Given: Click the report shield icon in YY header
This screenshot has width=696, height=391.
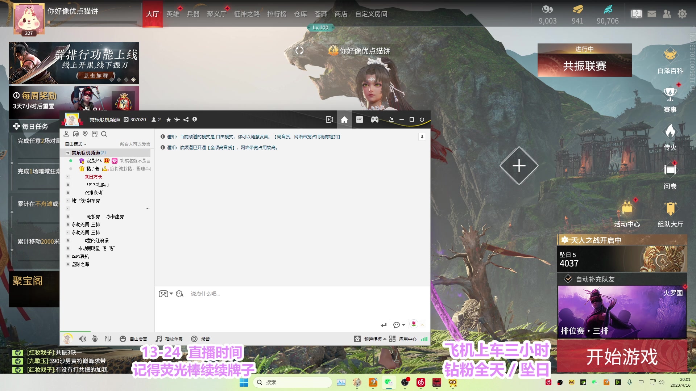Looking at the screenshot, I should 195,119.
